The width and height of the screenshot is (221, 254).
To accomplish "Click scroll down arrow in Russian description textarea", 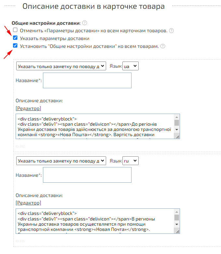I will (177, 224).
